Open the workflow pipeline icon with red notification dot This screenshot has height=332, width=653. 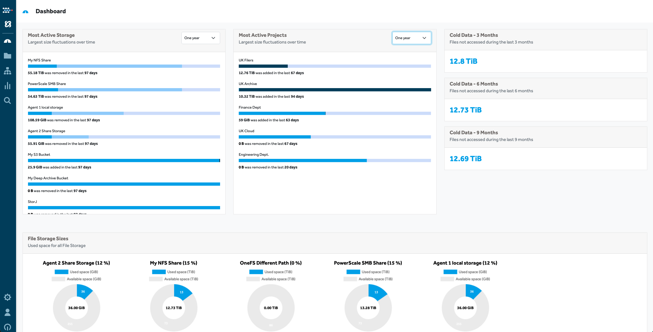click(x=7, y=10)
